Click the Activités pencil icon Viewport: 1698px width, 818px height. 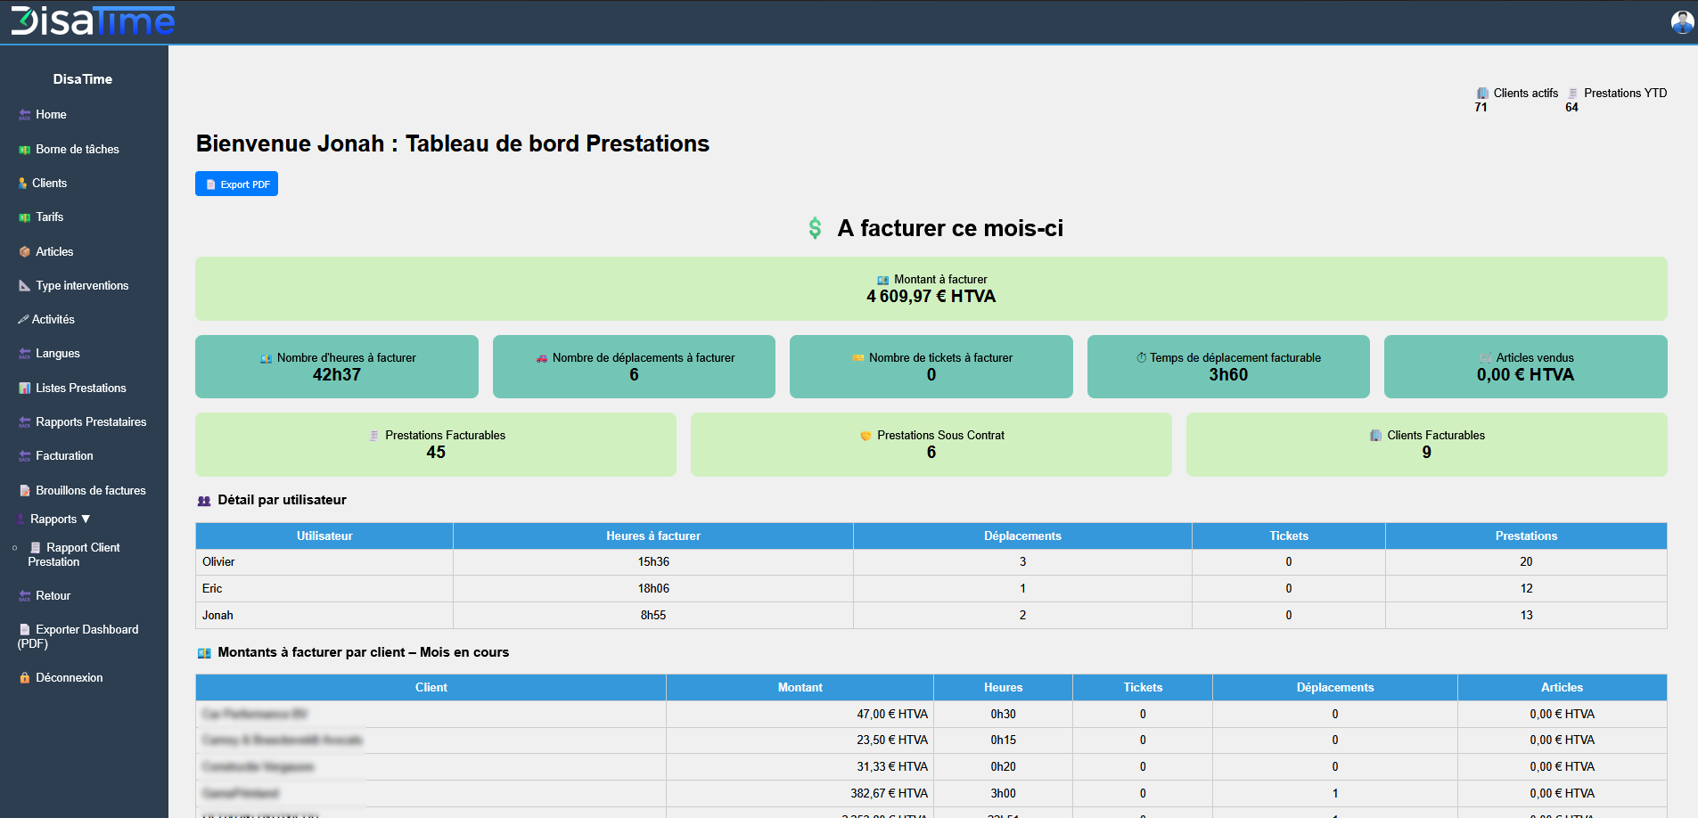[x=23, y=320]
